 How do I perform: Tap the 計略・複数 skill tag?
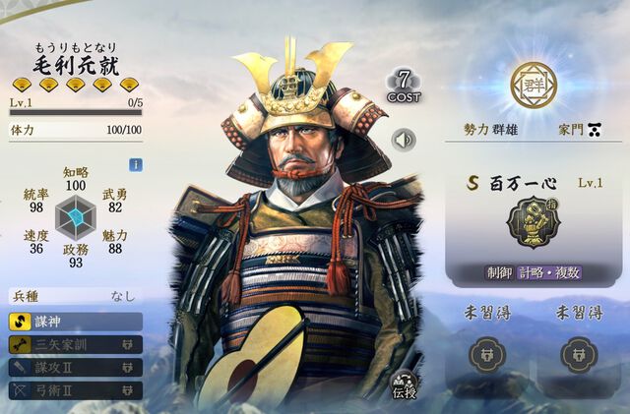click(549, 273)
